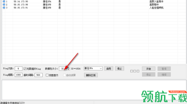Click the 停止 button below 开始

[149, 74]
